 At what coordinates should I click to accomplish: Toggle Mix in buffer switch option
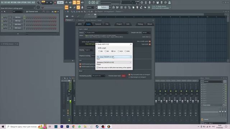[150, 42]
